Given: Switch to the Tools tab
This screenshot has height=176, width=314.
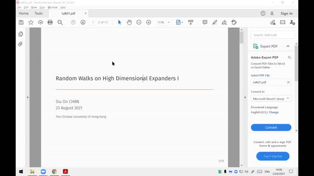Looking at the screenshot, I should 39,14.
